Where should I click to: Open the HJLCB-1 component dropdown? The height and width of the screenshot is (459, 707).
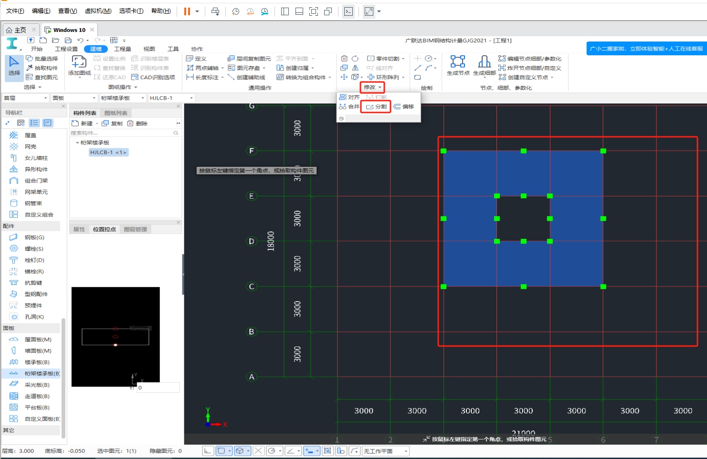click(x=171, y=98)
